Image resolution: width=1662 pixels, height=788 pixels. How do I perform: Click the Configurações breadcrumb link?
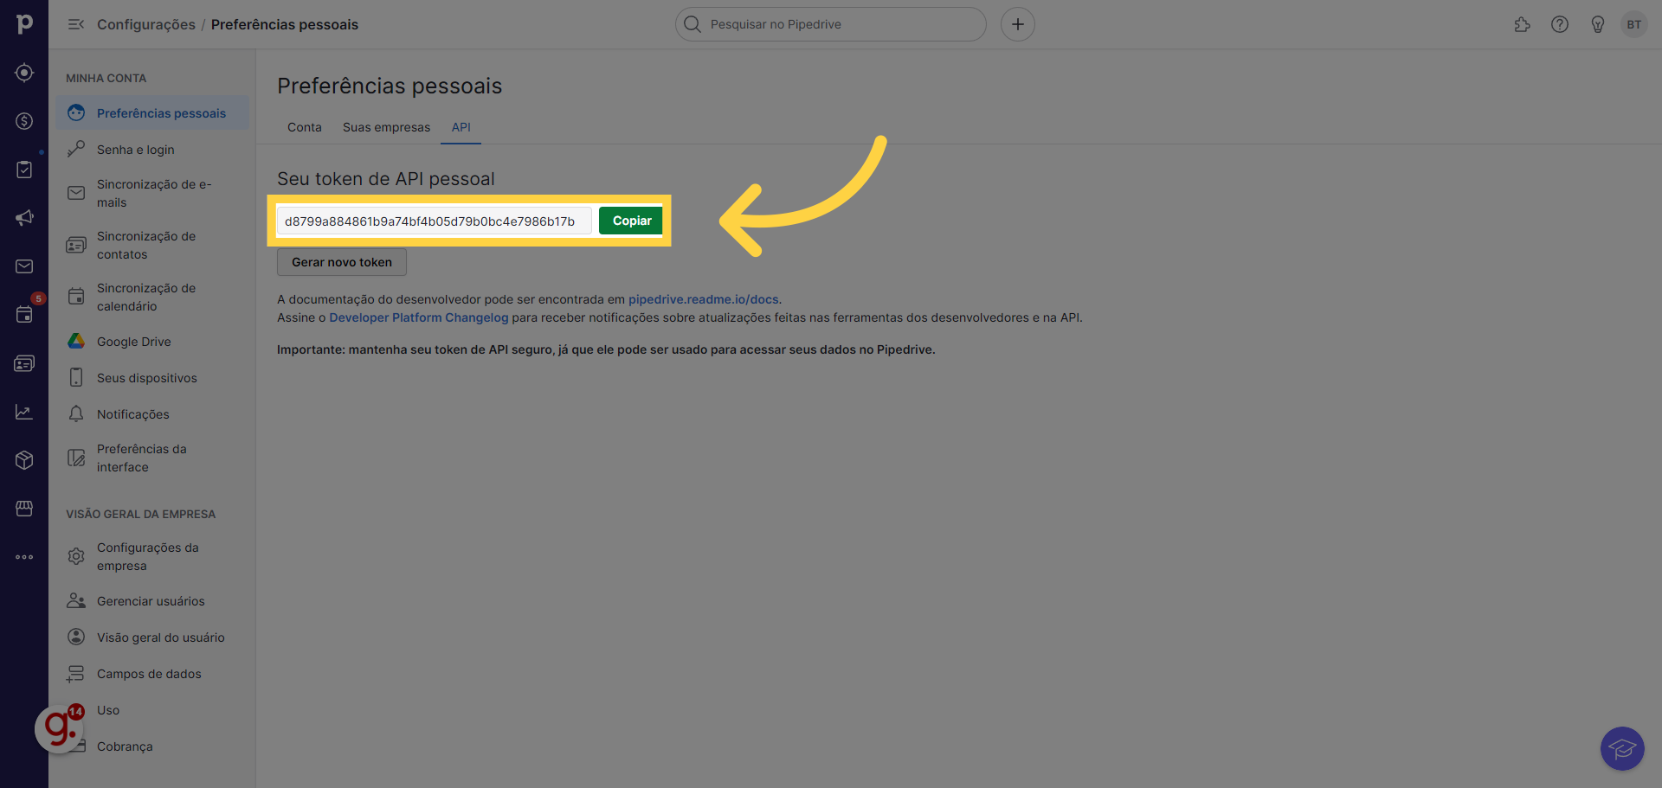click(146, 24)
